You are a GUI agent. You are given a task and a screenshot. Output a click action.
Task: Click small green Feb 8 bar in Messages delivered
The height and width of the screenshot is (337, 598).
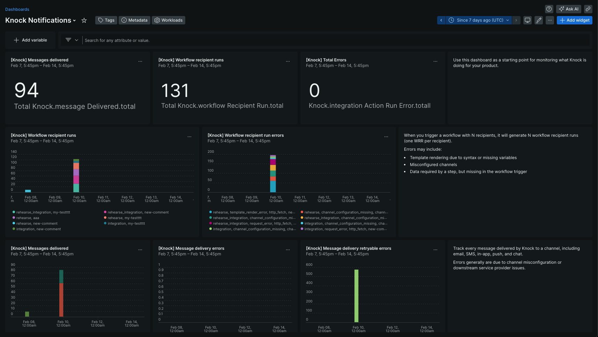[x=27, y=314]
